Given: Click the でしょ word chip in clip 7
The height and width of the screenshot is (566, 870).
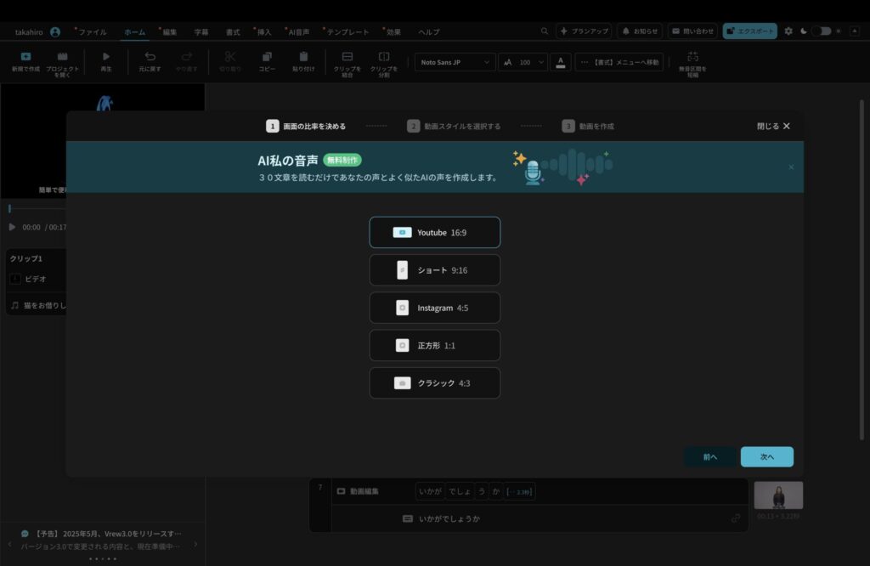Looking at the screenshot, I should tap(460, 491).
